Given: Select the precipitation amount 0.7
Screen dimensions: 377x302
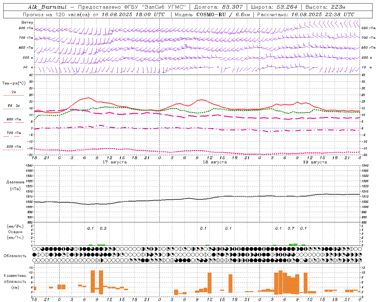Looking at the screenshot, I should point(291,229).
